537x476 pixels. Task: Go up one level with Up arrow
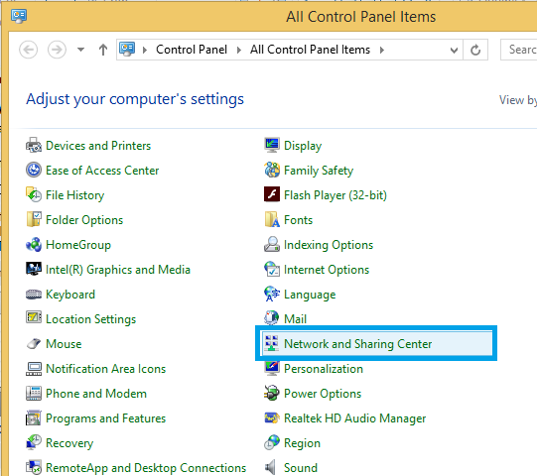tap(103, 50)
